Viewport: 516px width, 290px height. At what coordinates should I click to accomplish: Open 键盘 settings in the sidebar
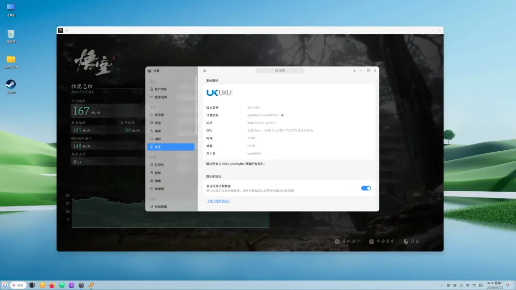pos(171,181)
